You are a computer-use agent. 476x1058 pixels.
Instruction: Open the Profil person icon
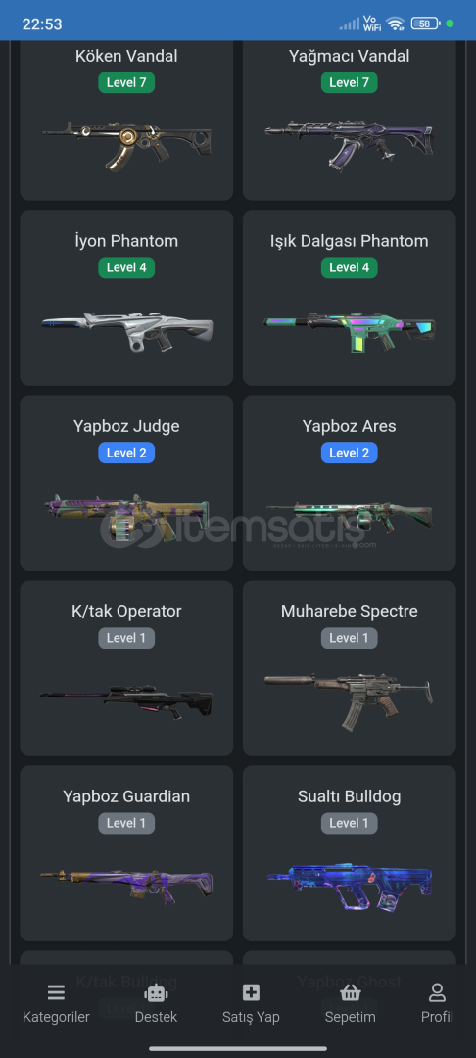pyautogui.click(x=437, y=992)
